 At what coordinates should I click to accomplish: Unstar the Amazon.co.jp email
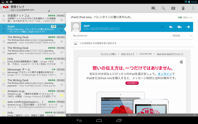coord(62,95)
